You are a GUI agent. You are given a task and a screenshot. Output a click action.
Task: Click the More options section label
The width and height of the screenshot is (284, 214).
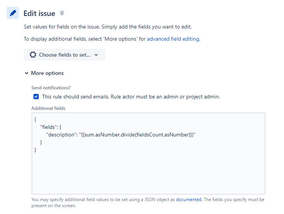tap(48, 73)
